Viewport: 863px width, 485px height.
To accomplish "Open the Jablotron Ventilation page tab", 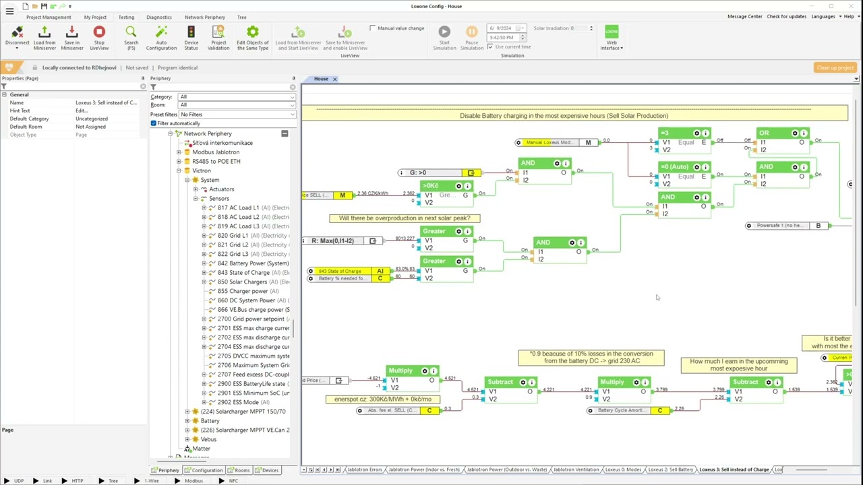I will pyautogui.click(x=576, y=470).
